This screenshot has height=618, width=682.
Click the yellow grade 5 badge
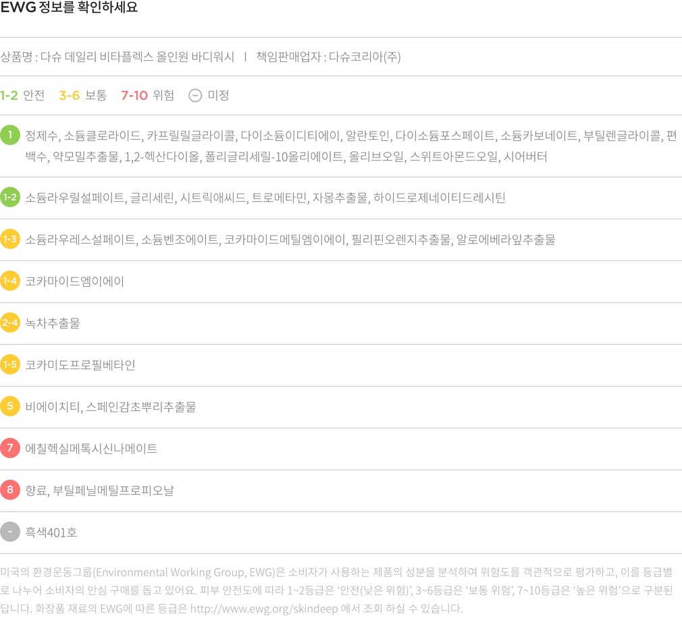pos(10,406)
